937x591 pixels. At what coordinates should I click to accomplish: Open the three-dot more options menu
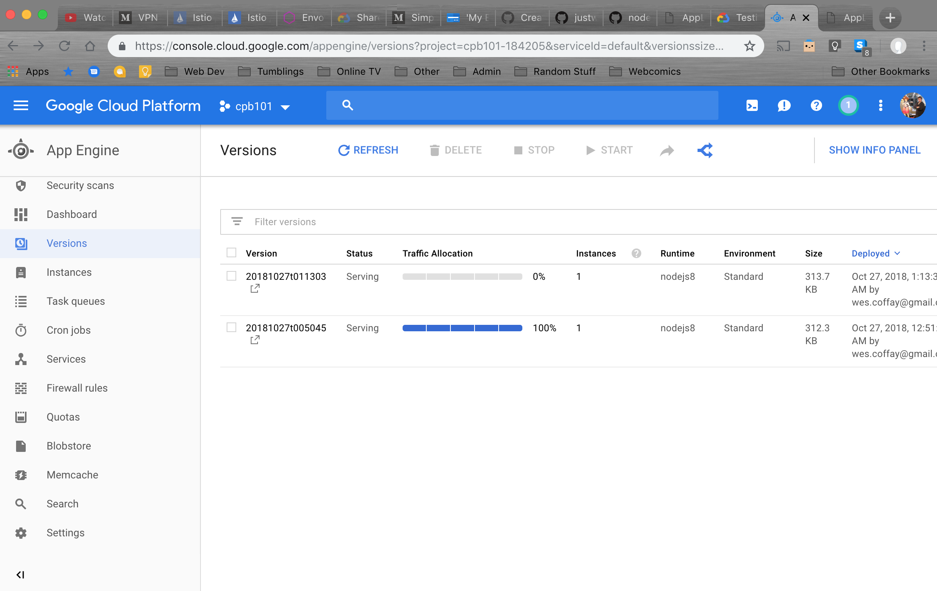click(880, 106)
